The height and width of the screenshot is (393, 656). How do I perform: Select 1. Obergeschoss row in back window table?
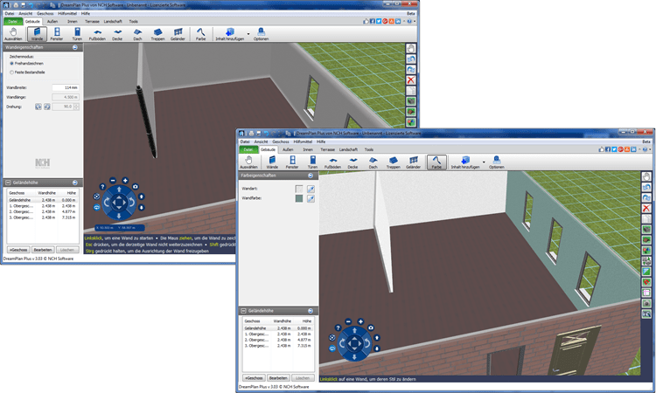[x=42, y=206]
